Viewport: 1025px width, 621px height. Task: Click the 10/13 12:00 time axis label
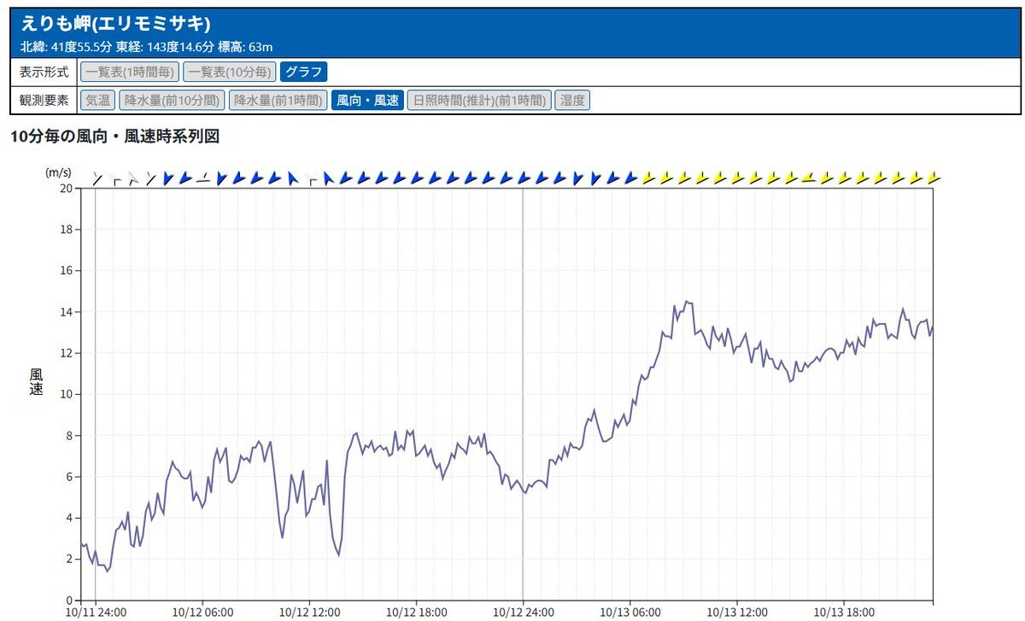coord(738,612)
